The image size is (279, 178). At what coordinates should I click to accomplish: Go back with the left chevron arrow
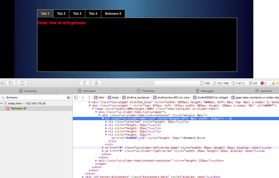point(83,97)
